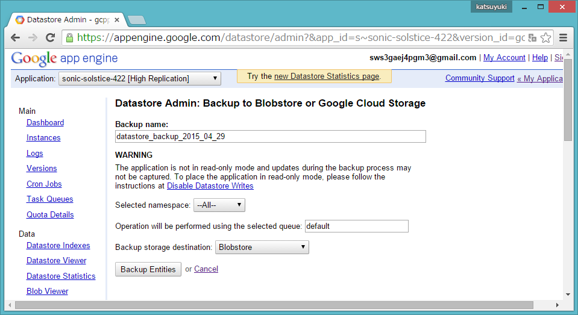Open Logs in the sidebar
The height and width of the screenshot is (315, 578).
34,153
